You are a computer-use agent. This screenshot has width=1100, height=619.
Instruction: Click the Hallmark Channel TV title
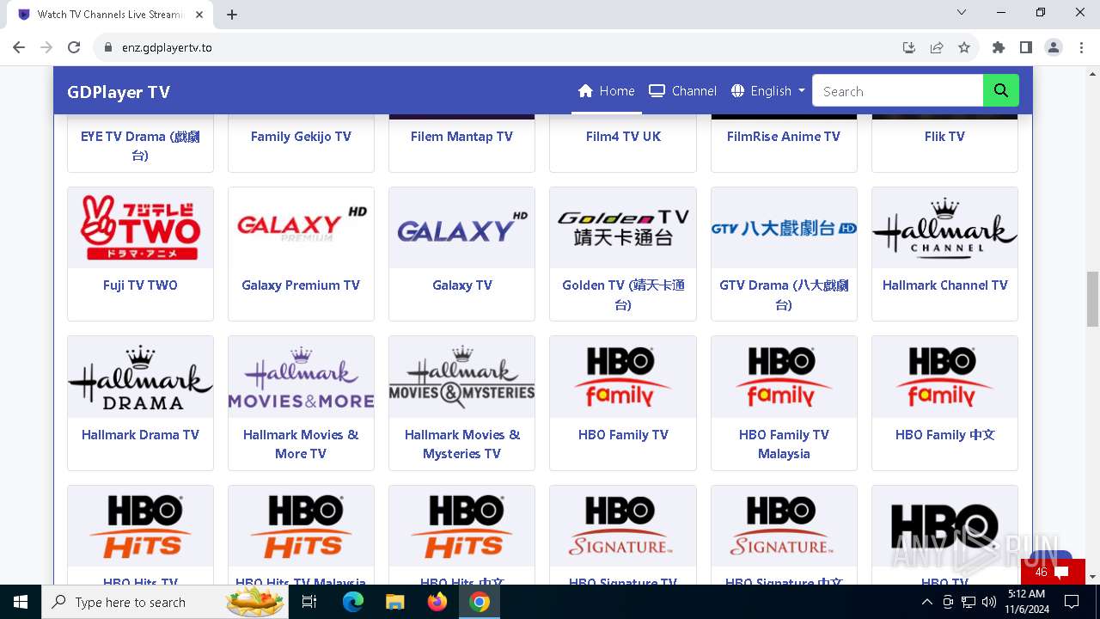[x=944, y=285]
